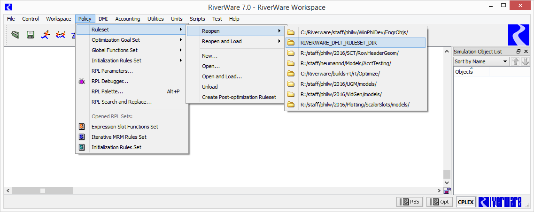Open the Scripts menu

point(198,19)
